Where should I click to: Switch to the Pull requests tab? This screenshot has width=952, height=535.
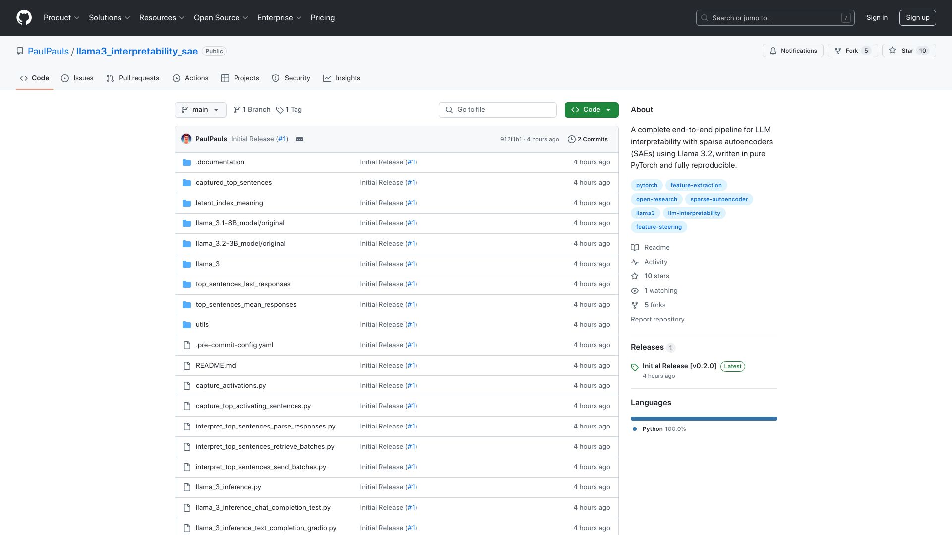[133, 78]
